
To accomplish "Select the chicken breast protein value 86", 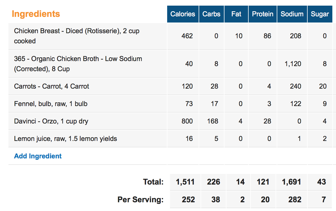I will [267, 36].
